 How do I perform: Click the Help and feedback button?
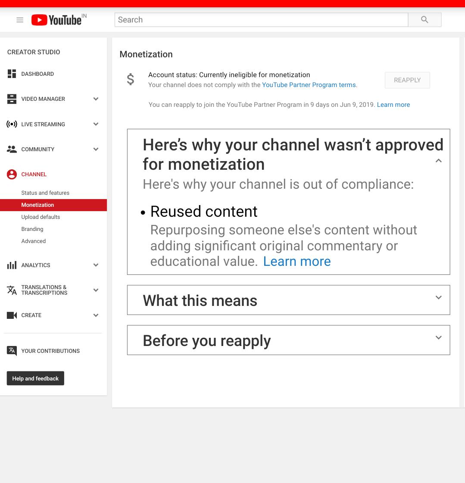(x=35, y=378)
